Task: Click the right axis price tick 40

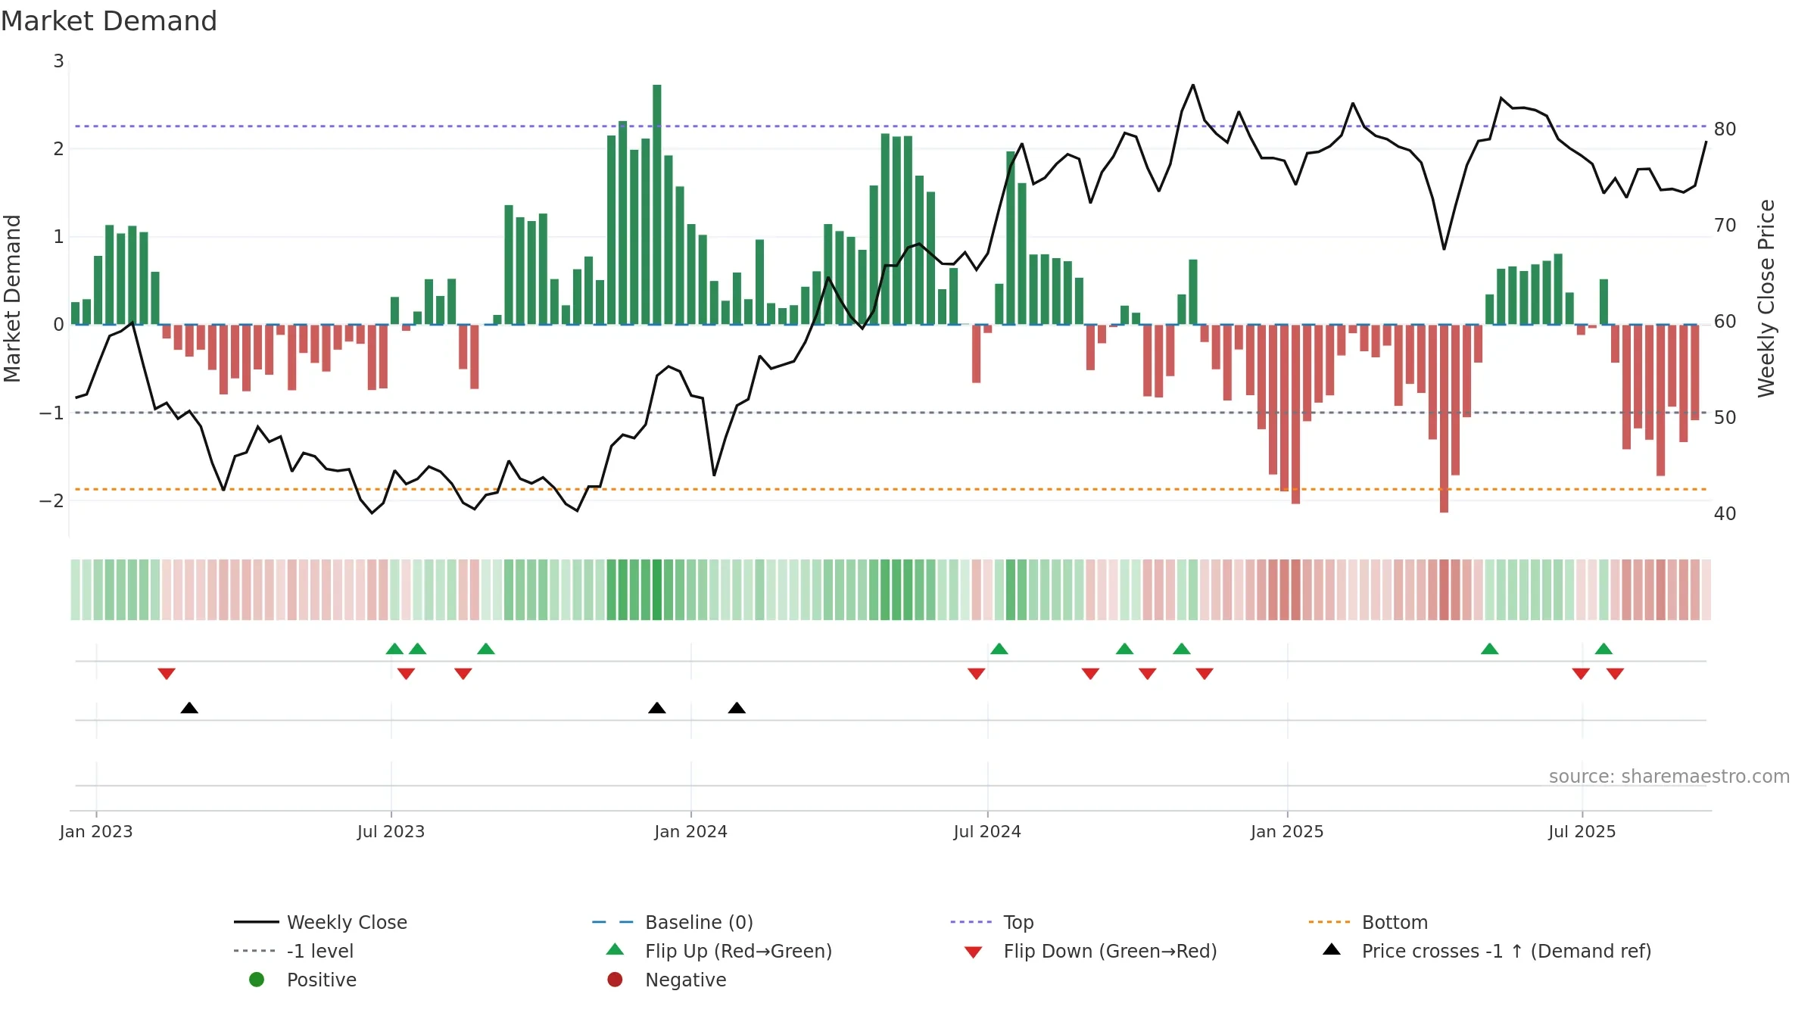Action: tap(1725, 513)
